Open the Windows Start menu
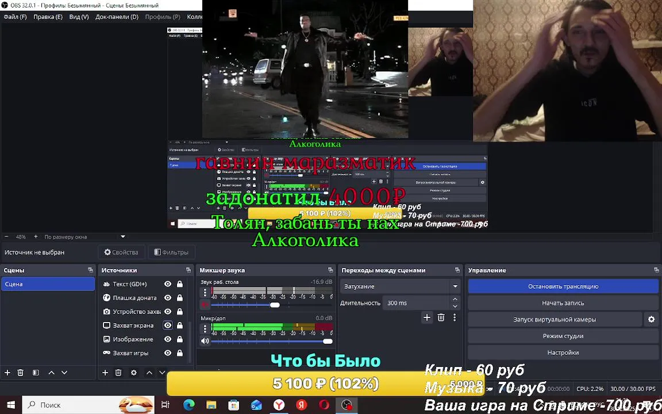The width and height of the screenshot is (662, 414). click(10, 405)
